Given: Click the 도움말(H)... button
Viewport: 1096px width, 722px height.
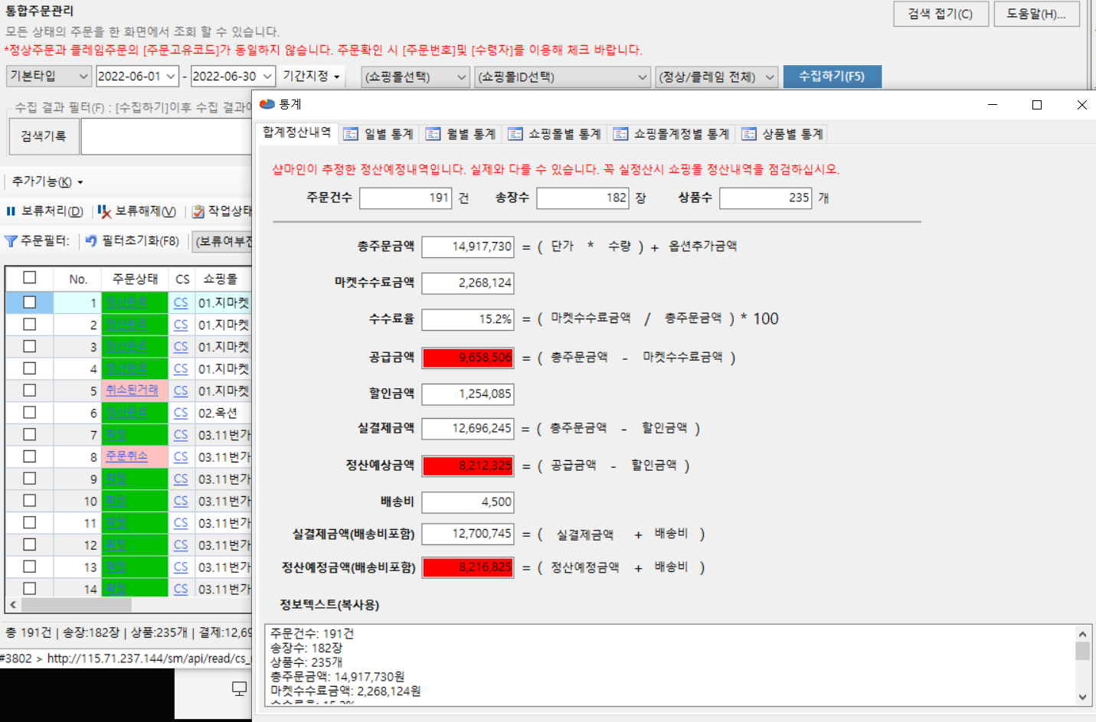Looking at the screenshot, I should [x=1037, y=14].
